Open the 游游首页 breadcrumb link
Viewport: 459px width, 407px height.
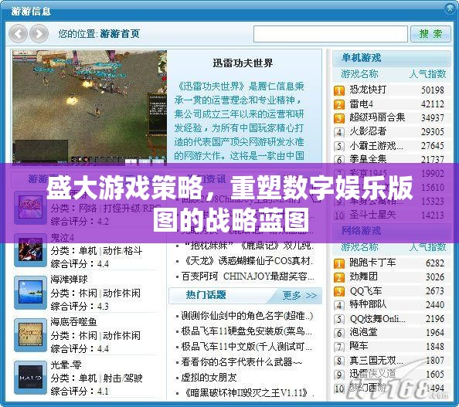tap(120, 34)
